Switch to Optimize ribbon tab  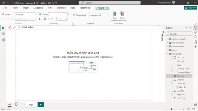pyautogui.click(x=61, y=8)
